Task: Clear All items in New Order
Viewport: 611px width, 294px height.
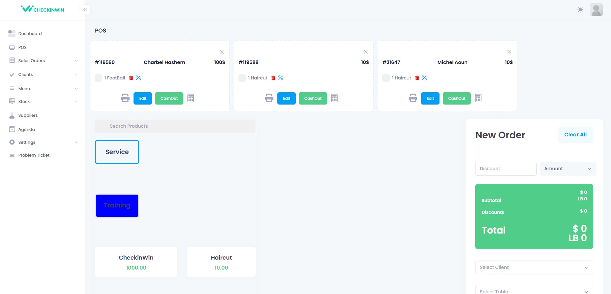Action: click(x=575, y=135)
